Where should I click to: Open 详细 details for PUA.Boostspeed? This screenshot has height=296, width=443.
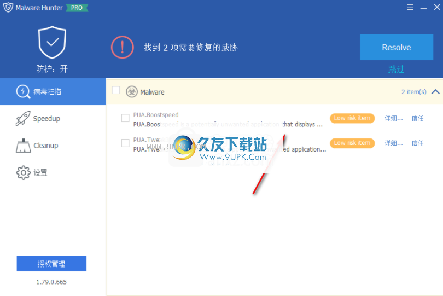(x=394, y=118)
